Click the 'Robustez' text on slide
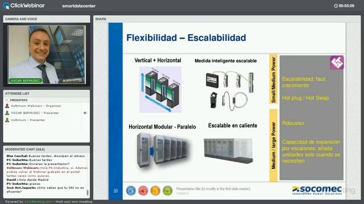Viewport: 364px width, 204px height. coord(293,123)
